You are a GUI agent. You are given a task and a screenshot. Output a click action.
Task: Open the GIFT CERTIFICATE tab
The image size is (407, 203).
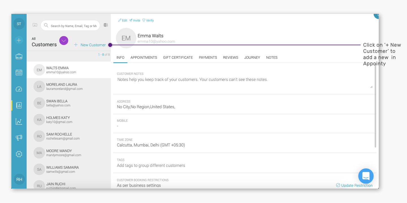(178, 57)
